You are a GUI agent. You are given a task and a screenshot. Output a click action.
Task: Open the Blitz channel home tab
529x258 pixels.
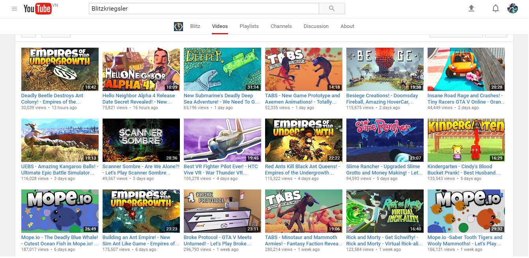tap(195, 26)
